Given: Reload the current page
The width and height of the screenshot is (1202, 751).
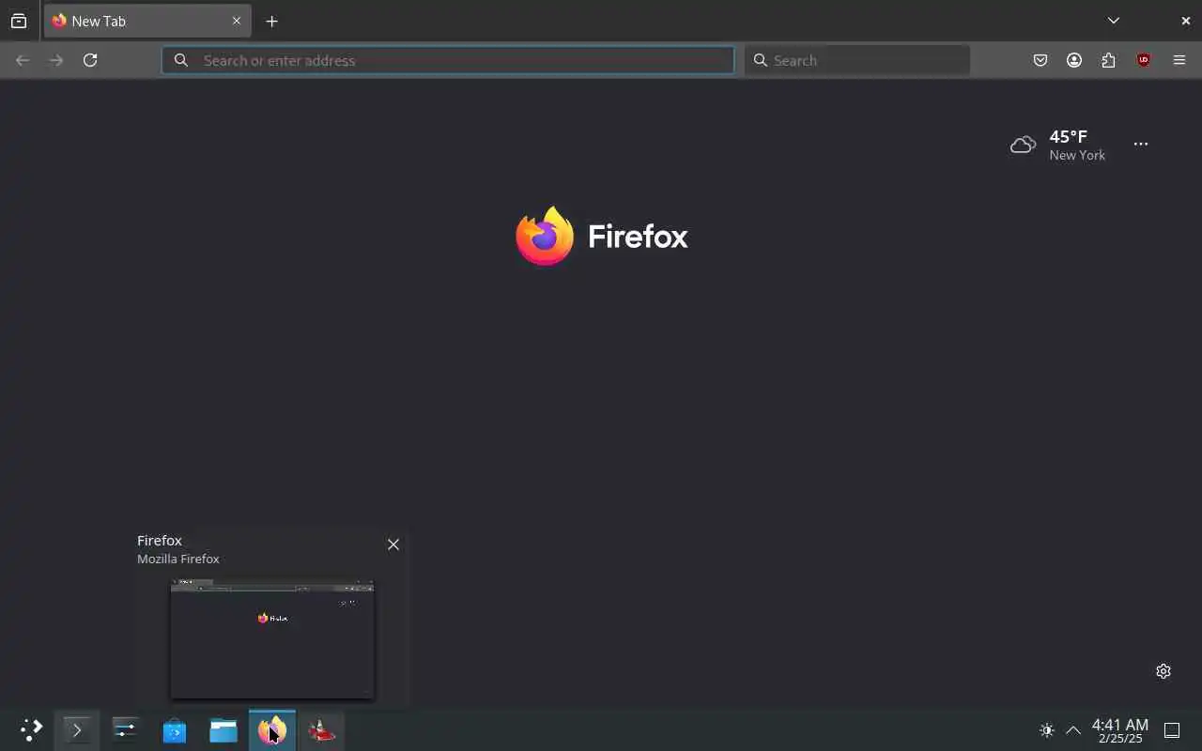Looking at the screenshot, I should point(90,60).
